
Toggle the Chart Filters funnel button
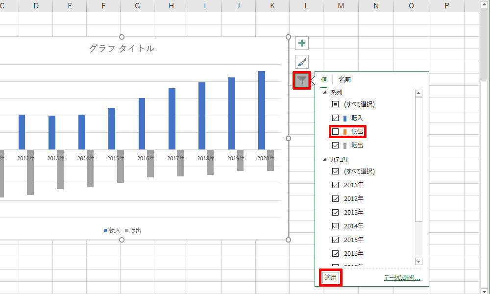tap(301, 80)
